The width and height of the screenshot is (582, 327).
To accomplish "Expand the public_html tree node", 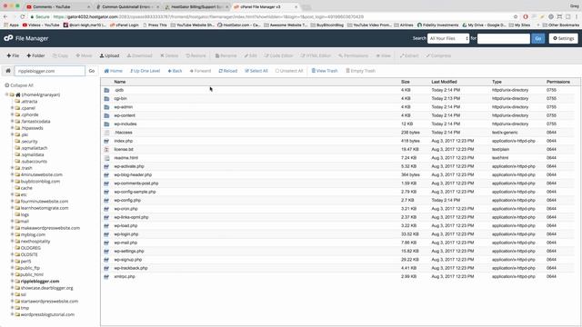I will click(12, 274).
